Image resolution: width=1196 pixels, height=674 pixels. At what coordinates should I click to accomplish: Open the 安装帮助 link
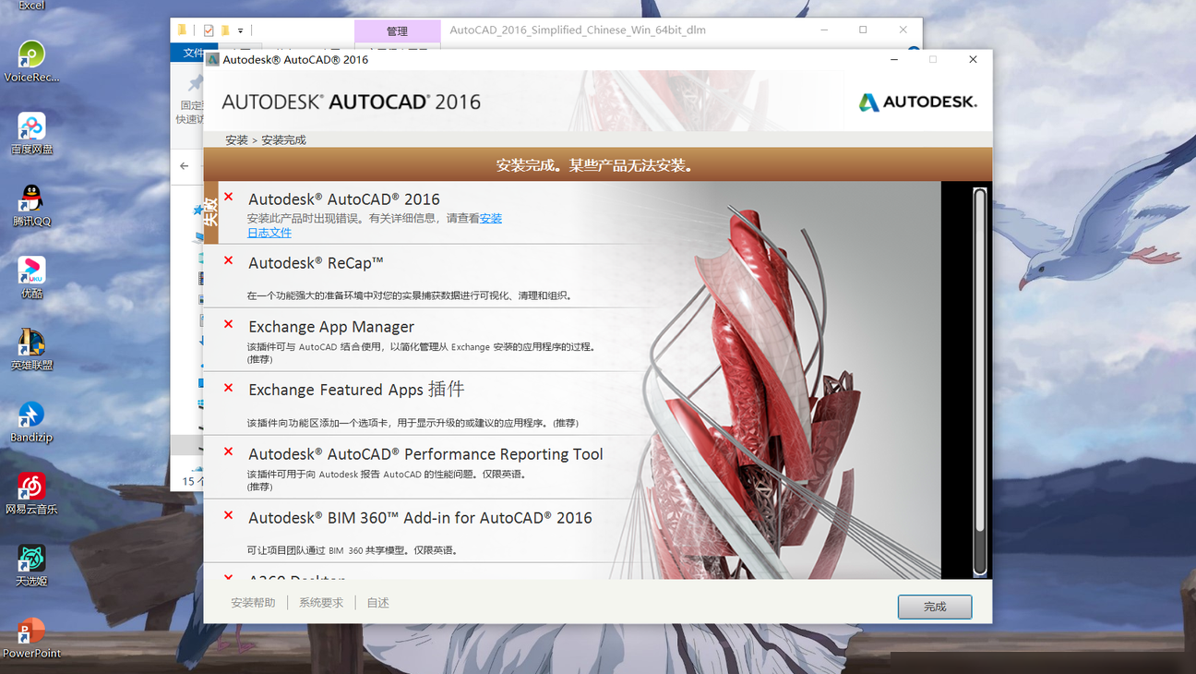click(253, 603)
